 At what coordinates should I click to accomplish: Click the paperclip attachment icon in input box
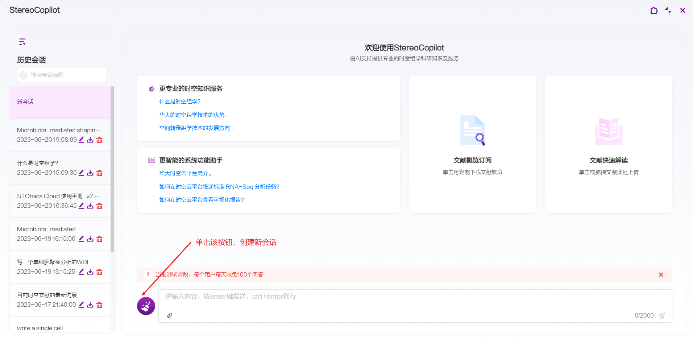click(x=170, y=315)
